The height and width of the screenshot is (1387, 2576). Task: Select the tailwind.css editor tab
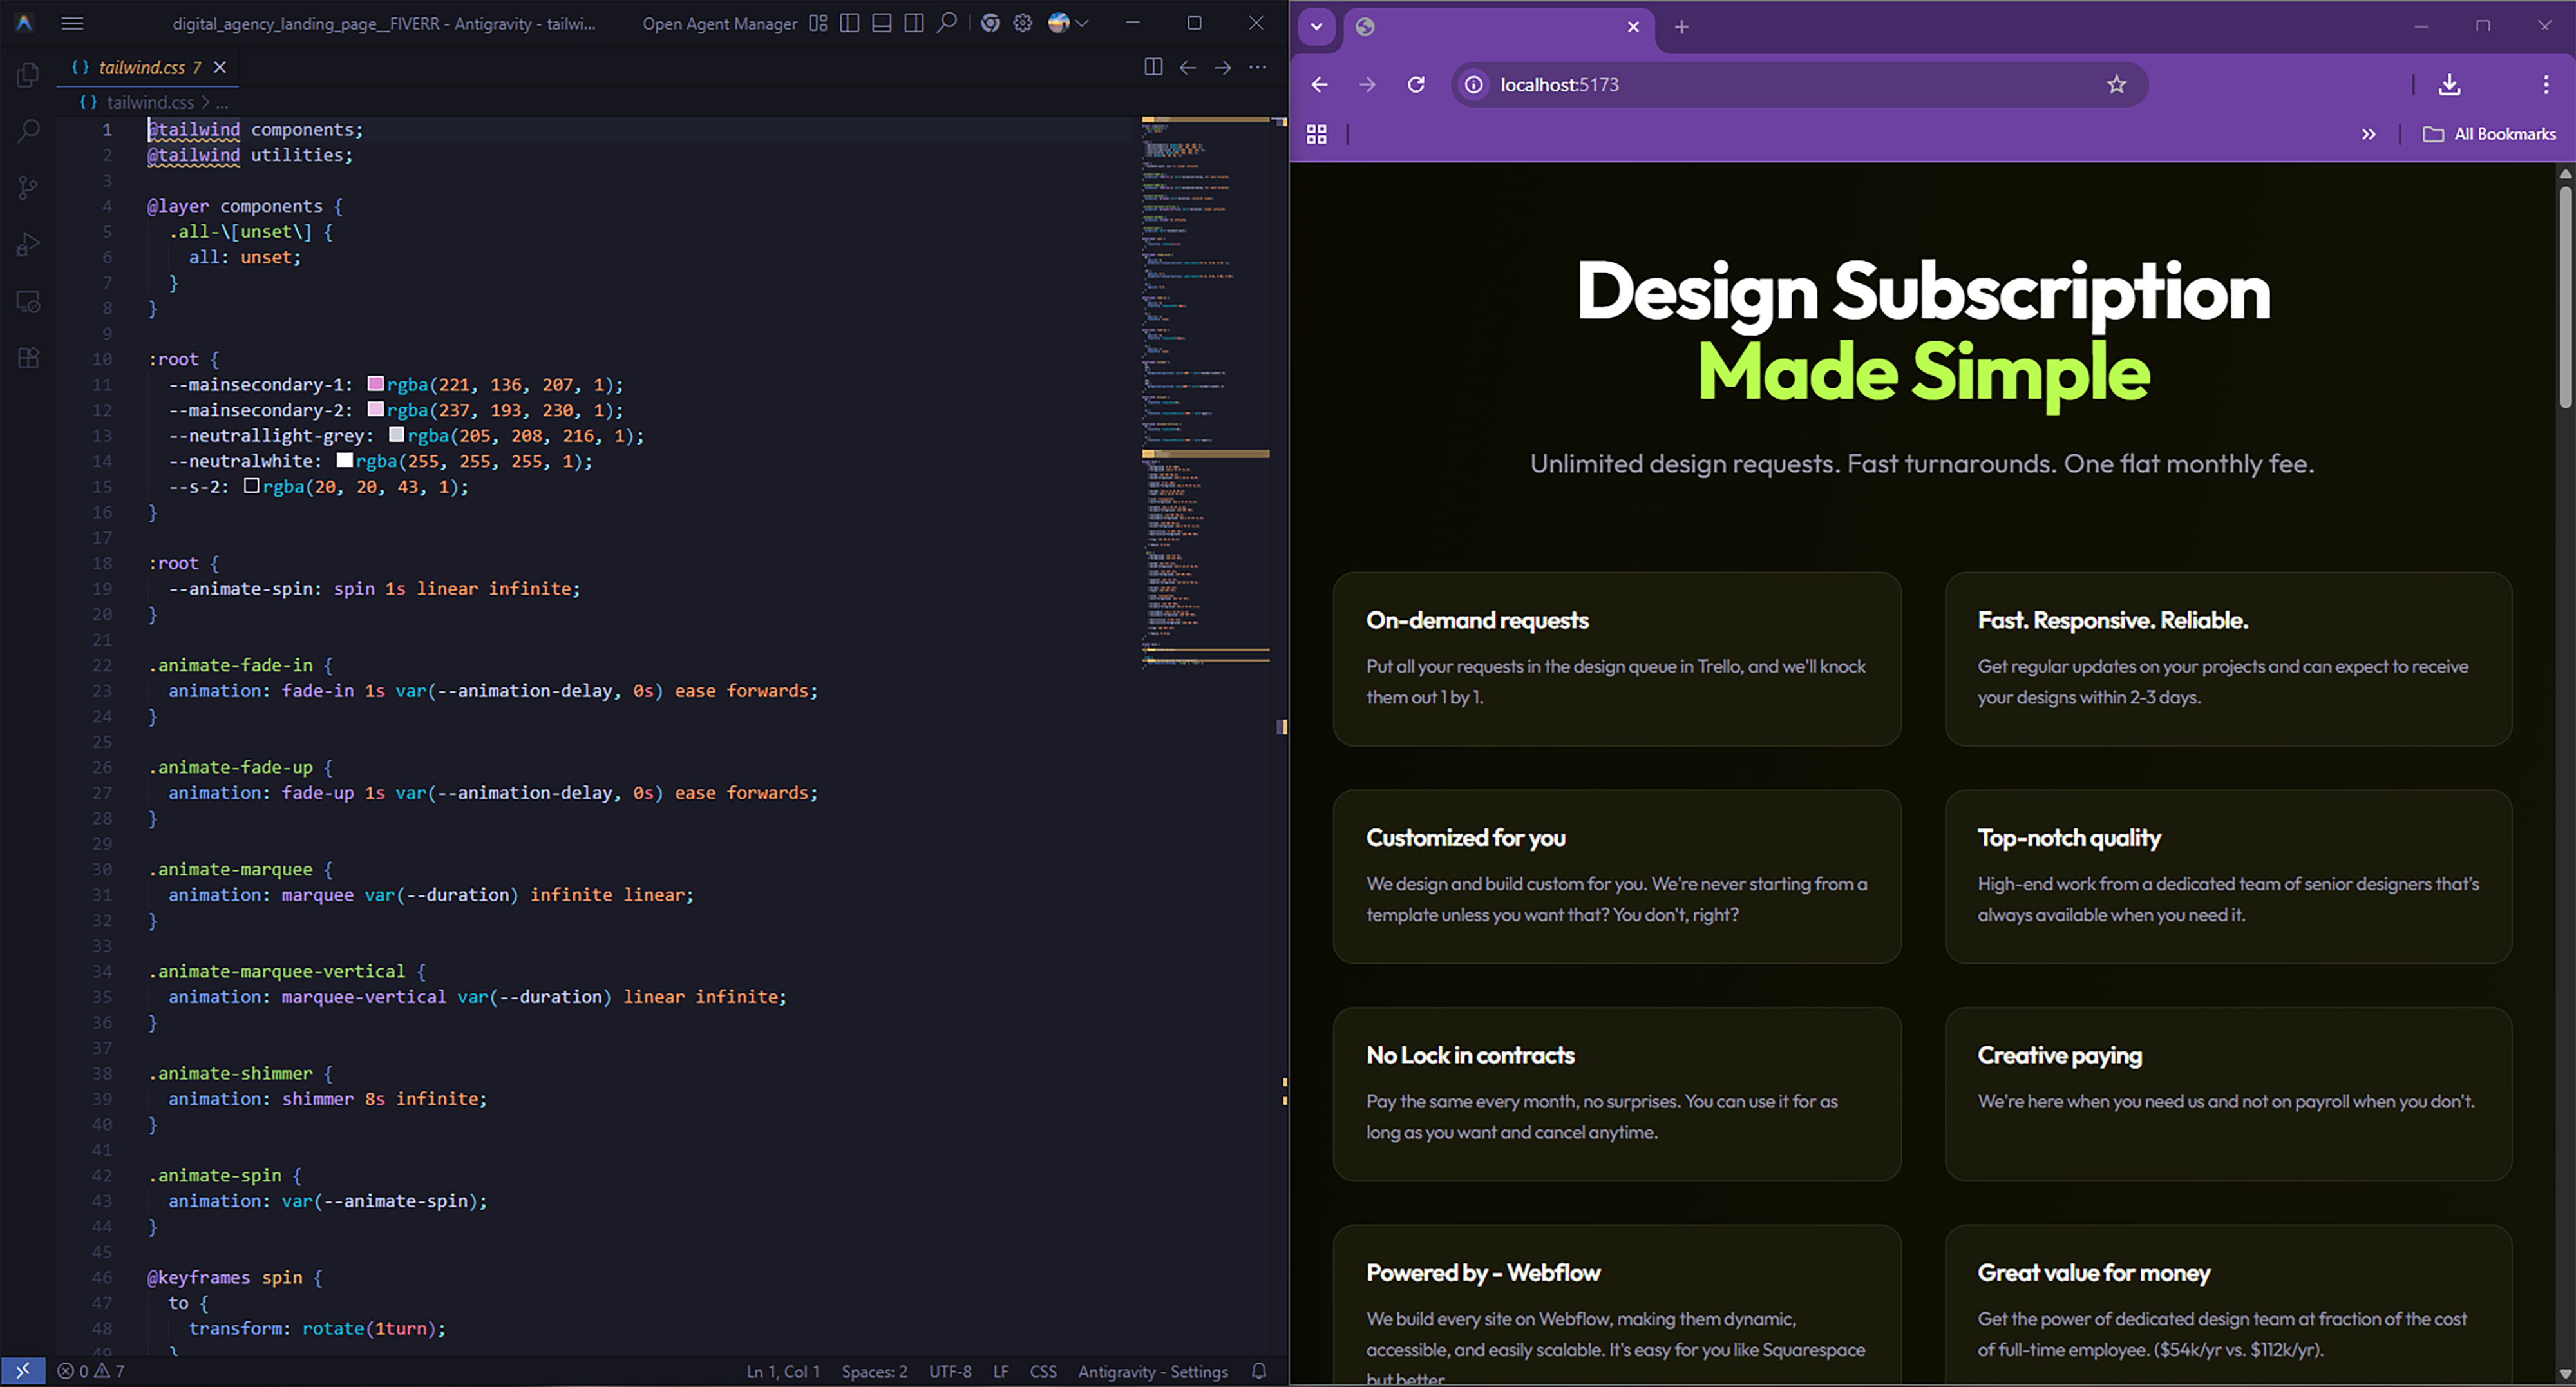pos(140,67)
